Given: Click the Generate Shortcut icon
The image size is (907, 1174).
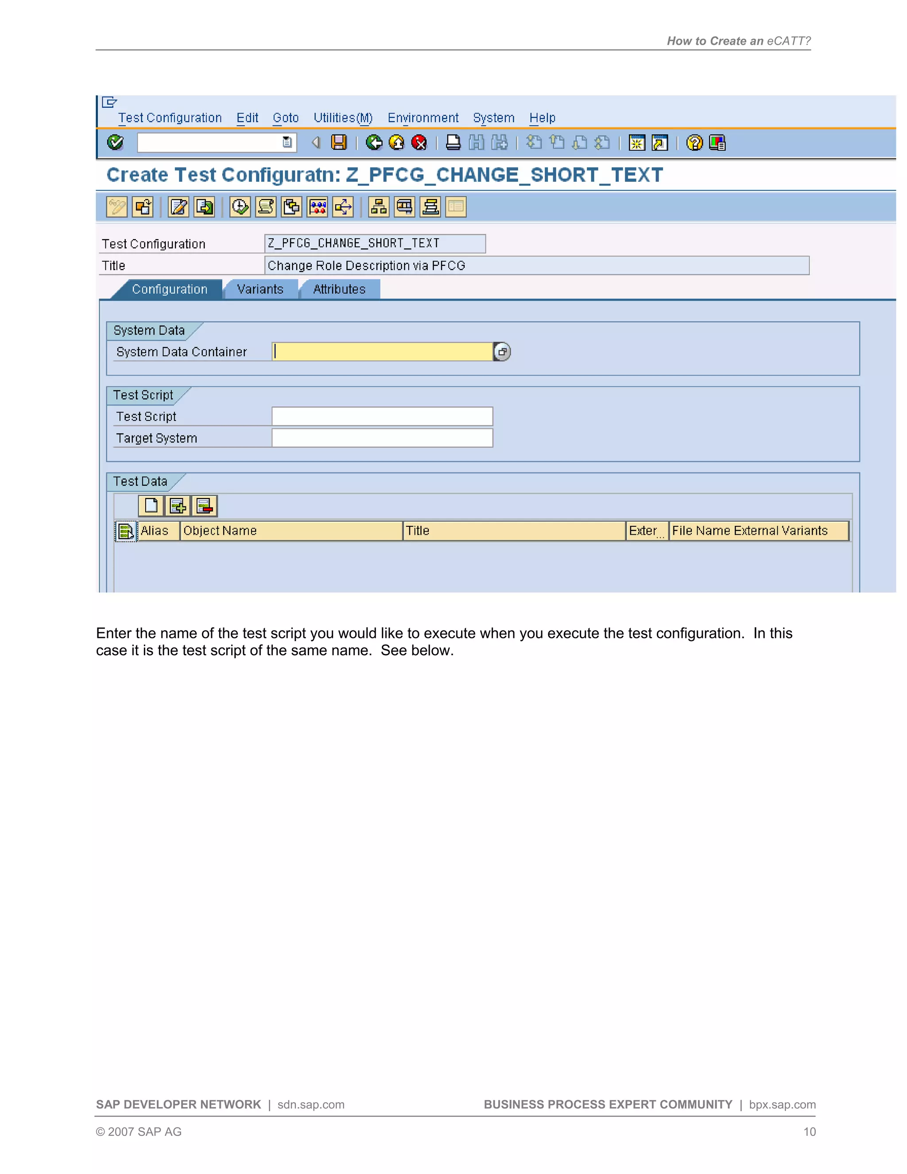Looking at the screenshot, I should tap(660, 143).
